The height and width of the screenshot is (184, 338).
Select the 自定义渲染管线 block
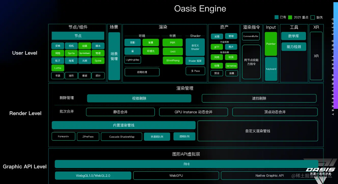pyautogui.click(x=258, y=131)
